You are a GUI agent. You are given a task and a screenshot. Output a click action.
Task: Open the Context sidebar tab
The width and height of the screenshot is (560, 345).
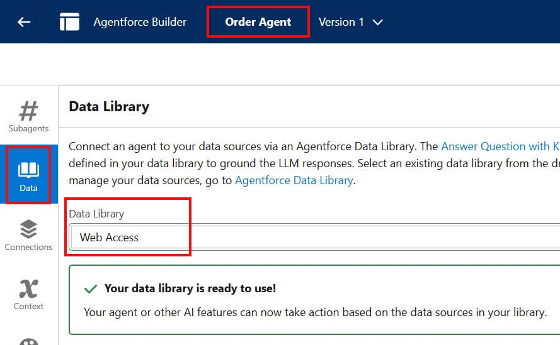click(28, 294)
